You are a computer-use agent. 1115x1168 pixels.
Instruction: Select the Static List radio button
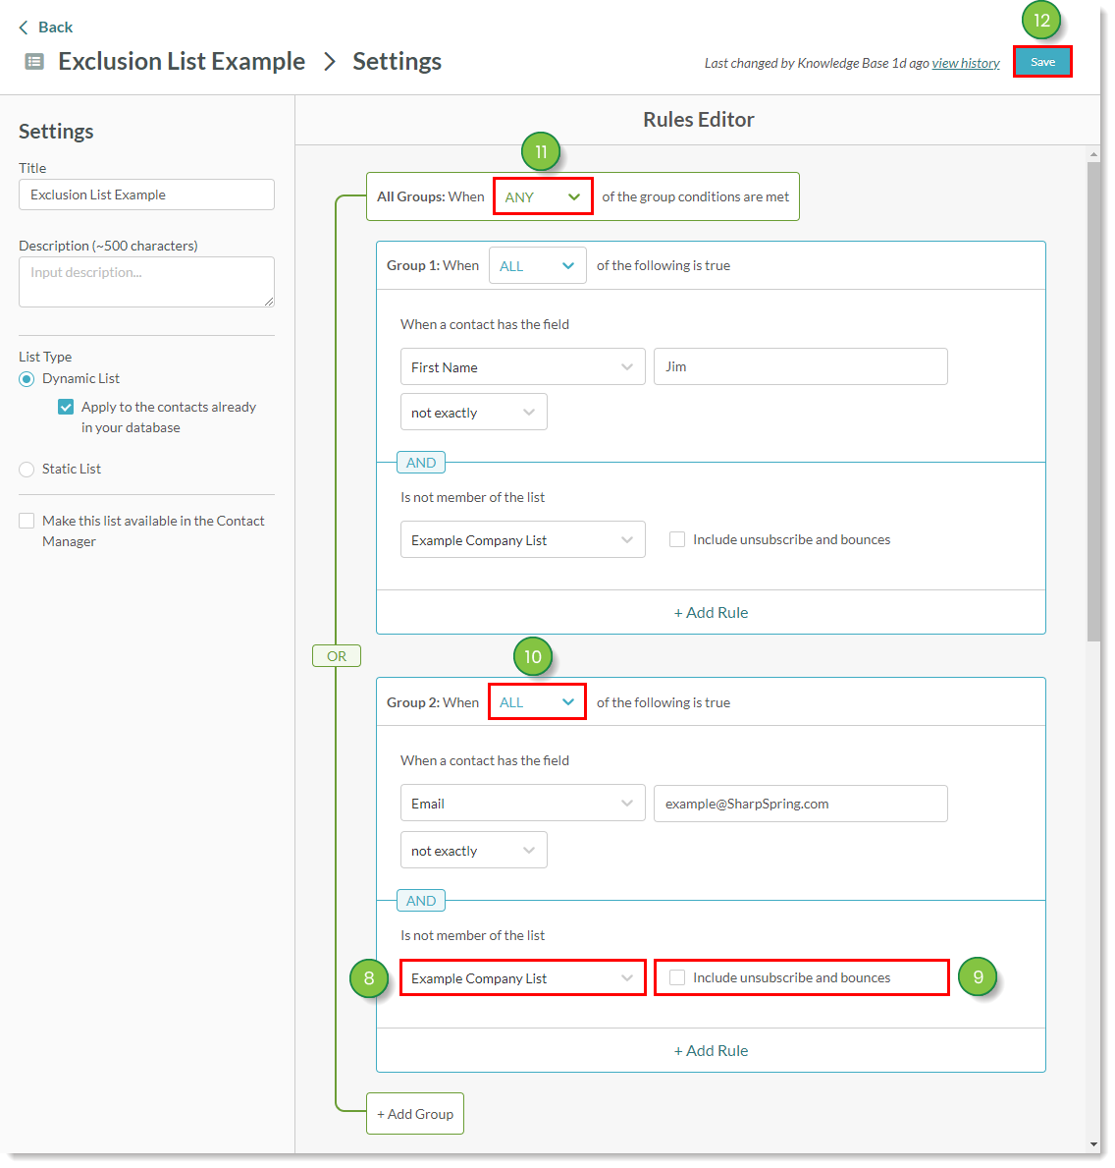point(27,470)
